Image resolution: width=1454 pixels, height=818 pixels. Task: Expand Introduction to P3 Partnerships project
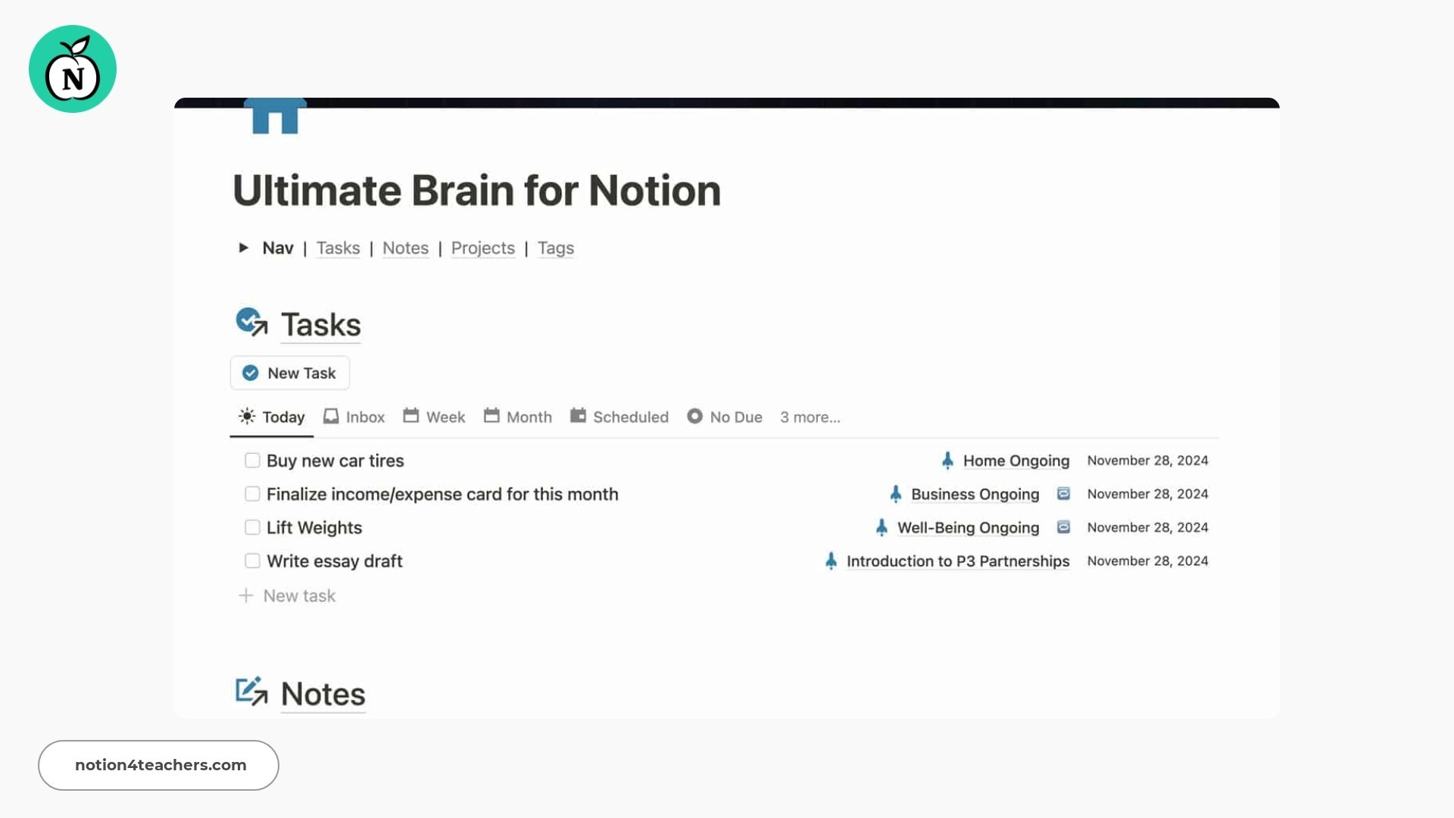point(958,560)
